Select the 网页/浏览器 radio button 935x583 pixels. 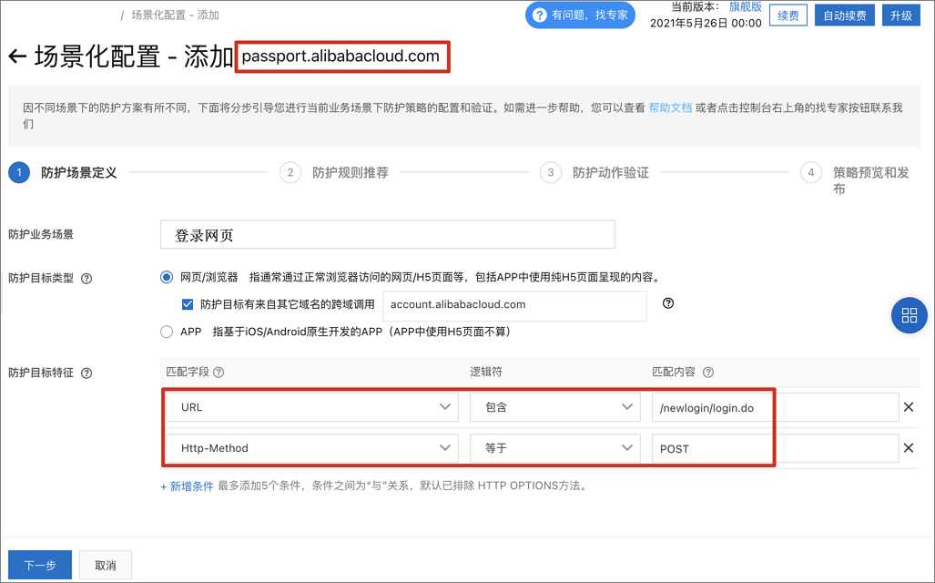pyautogui.click(x=167, y=277)
